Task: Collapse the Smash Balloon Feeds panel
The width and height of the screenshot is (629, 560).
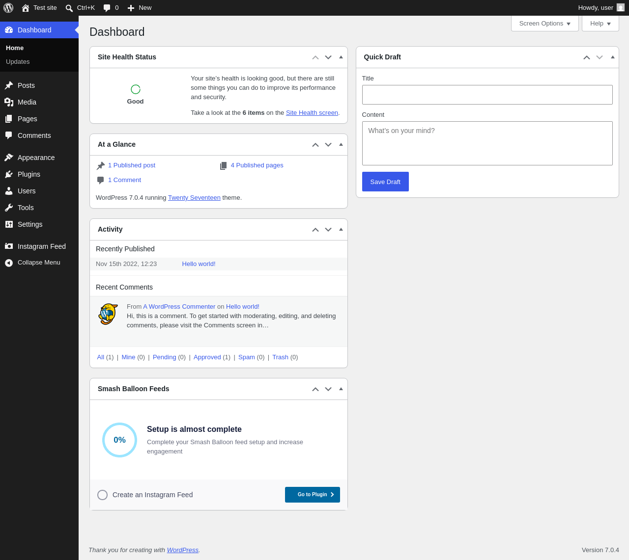Action: pos(341,389)
